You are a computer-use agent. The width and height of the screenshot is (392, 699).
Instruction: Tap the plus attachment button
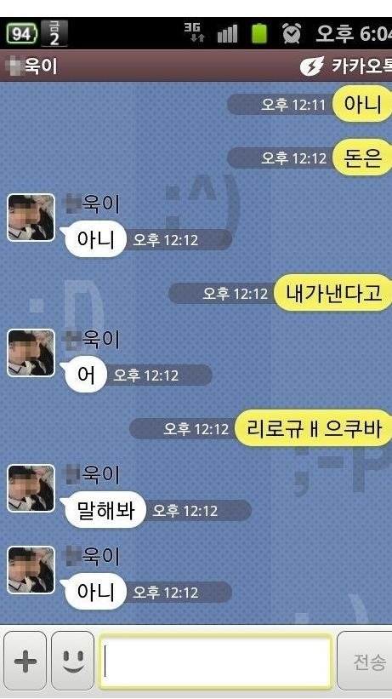[25, 661]
